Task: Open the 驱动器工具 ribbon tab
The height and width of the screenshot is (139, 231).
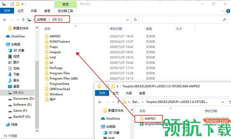Action: pyautogui.click(x=65, y=11)
